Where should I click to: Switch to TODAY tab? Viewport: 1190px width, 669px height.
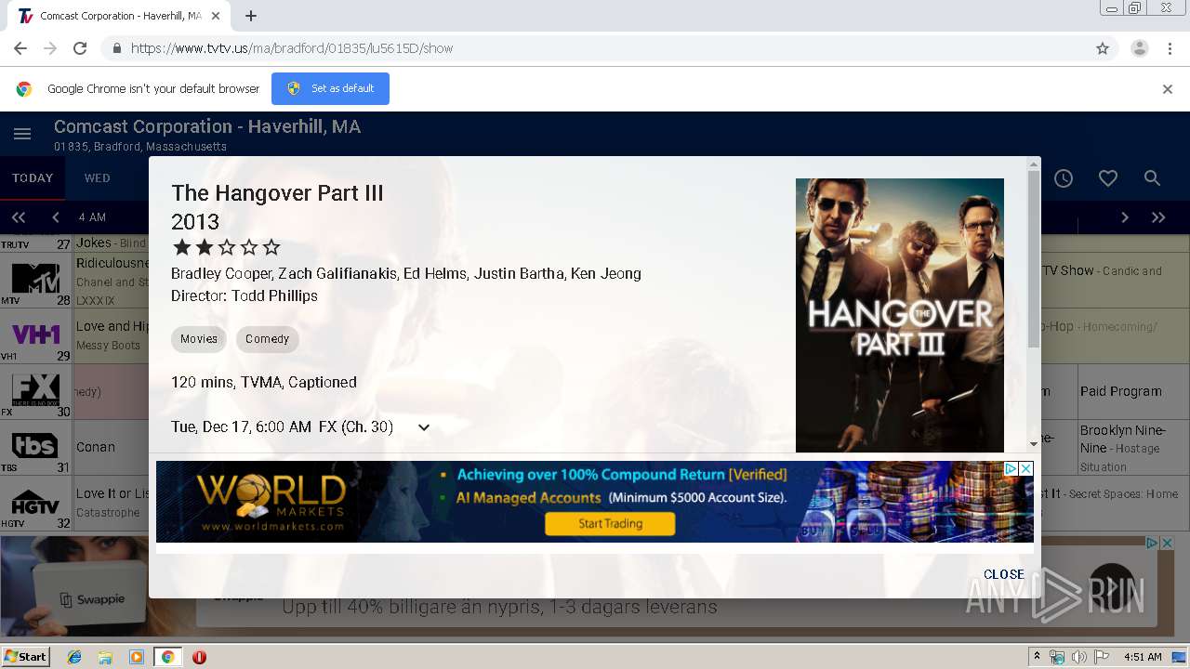(33, 178)
